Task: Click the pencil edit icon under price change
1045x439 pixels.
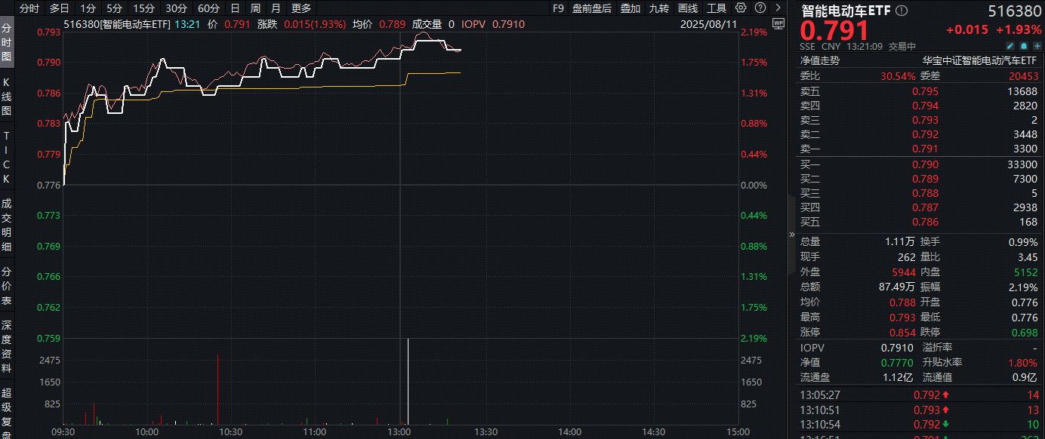Action: [x=1010, y=46]
